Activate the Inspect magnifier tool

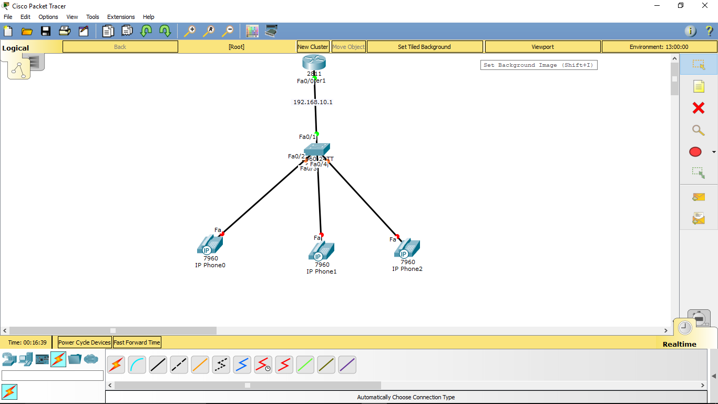[698, 130]
